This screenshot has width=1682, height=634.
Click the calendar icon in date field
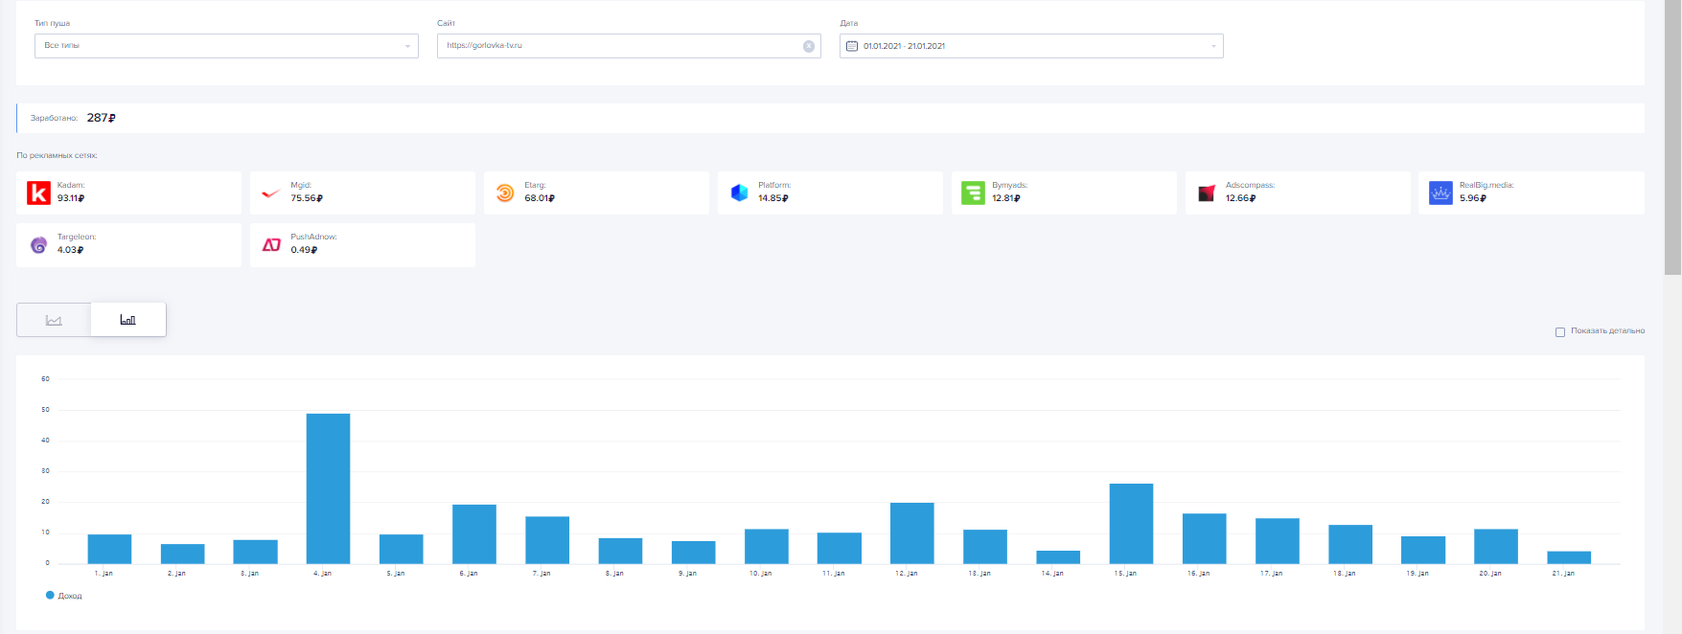click(852, 46)
